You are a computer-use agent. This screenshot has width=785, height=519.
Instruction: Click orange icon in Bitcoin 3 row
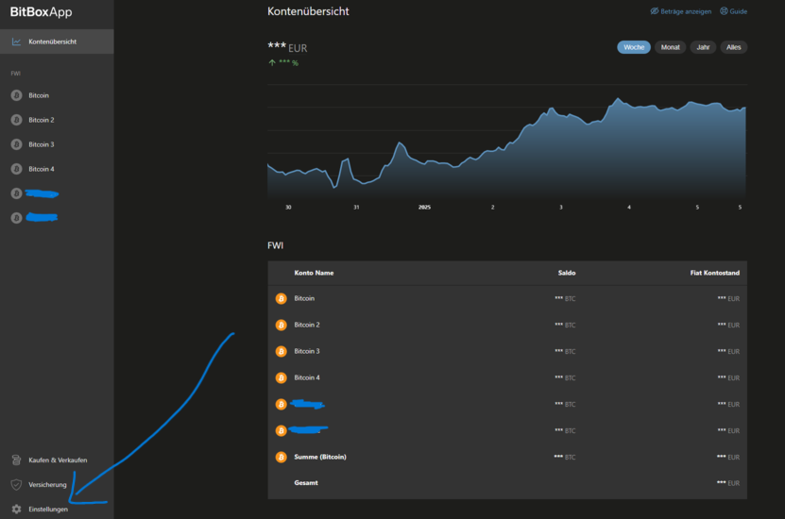[x=282, y=351]
